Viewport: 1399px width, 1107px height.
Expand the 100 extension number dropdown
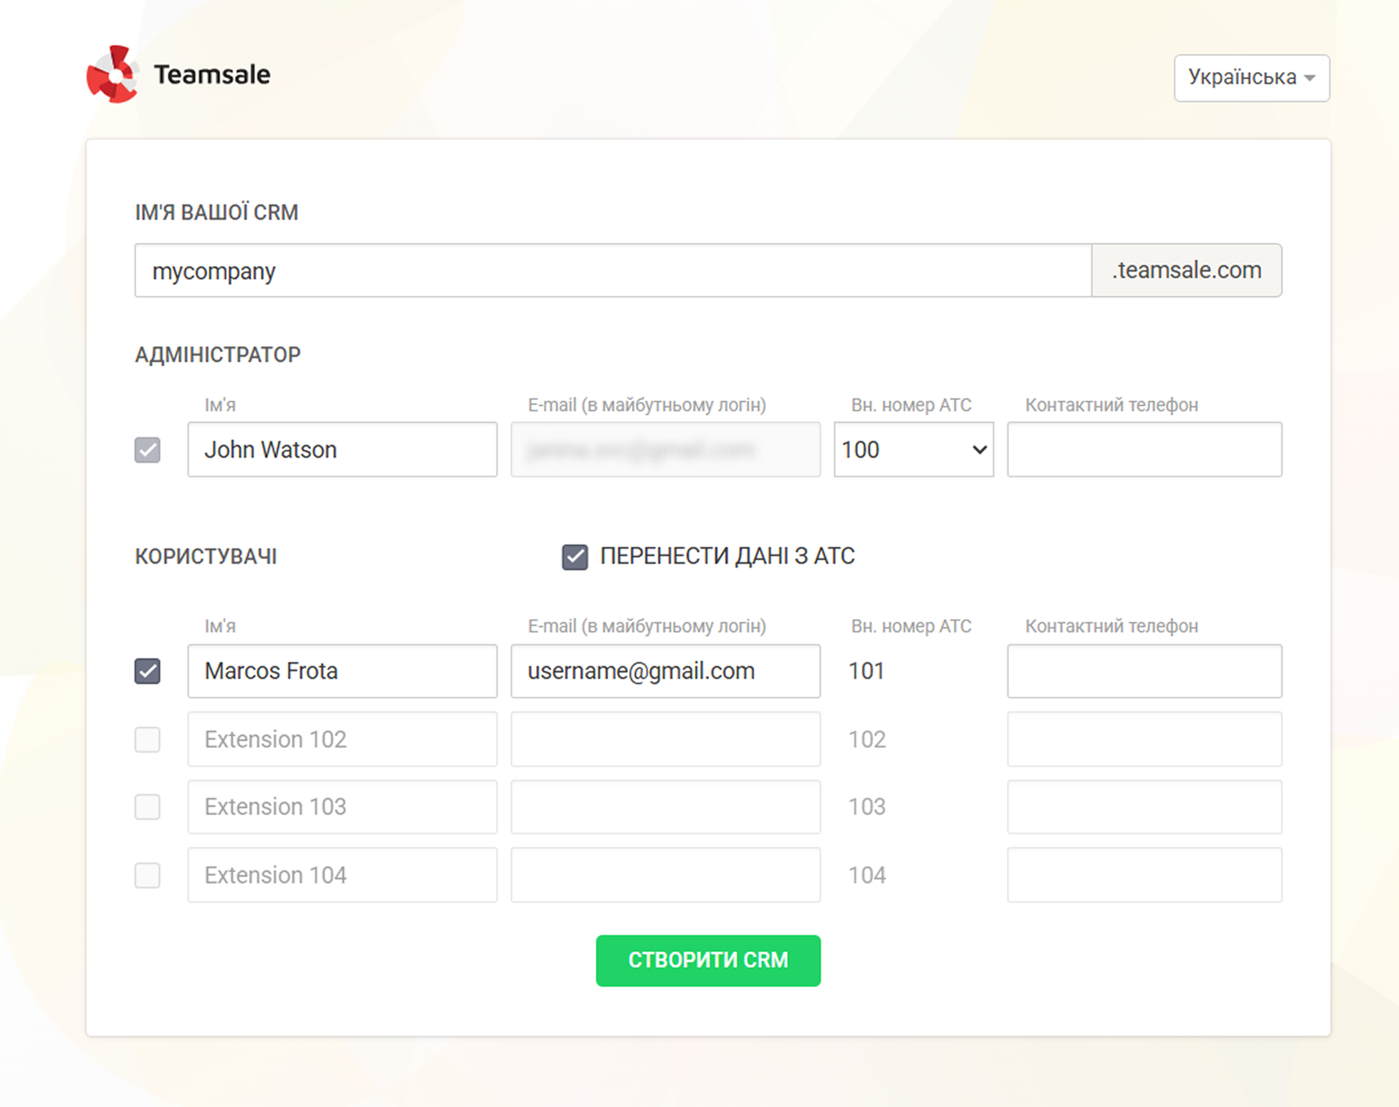[913, 450]
